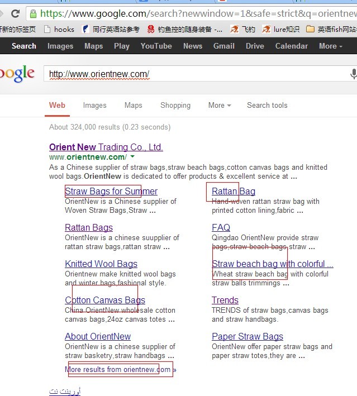
Task: Reload the page with the refresh icon
Action: click(16, 13)
